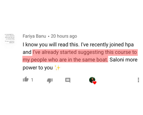Viewport: 143px width, 115px height.
Task: Click the 'power to you' text
Action: point(38,68)
